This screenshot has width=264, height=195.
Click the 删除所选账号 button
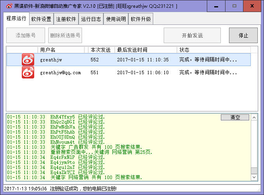(x=65, y=35)
